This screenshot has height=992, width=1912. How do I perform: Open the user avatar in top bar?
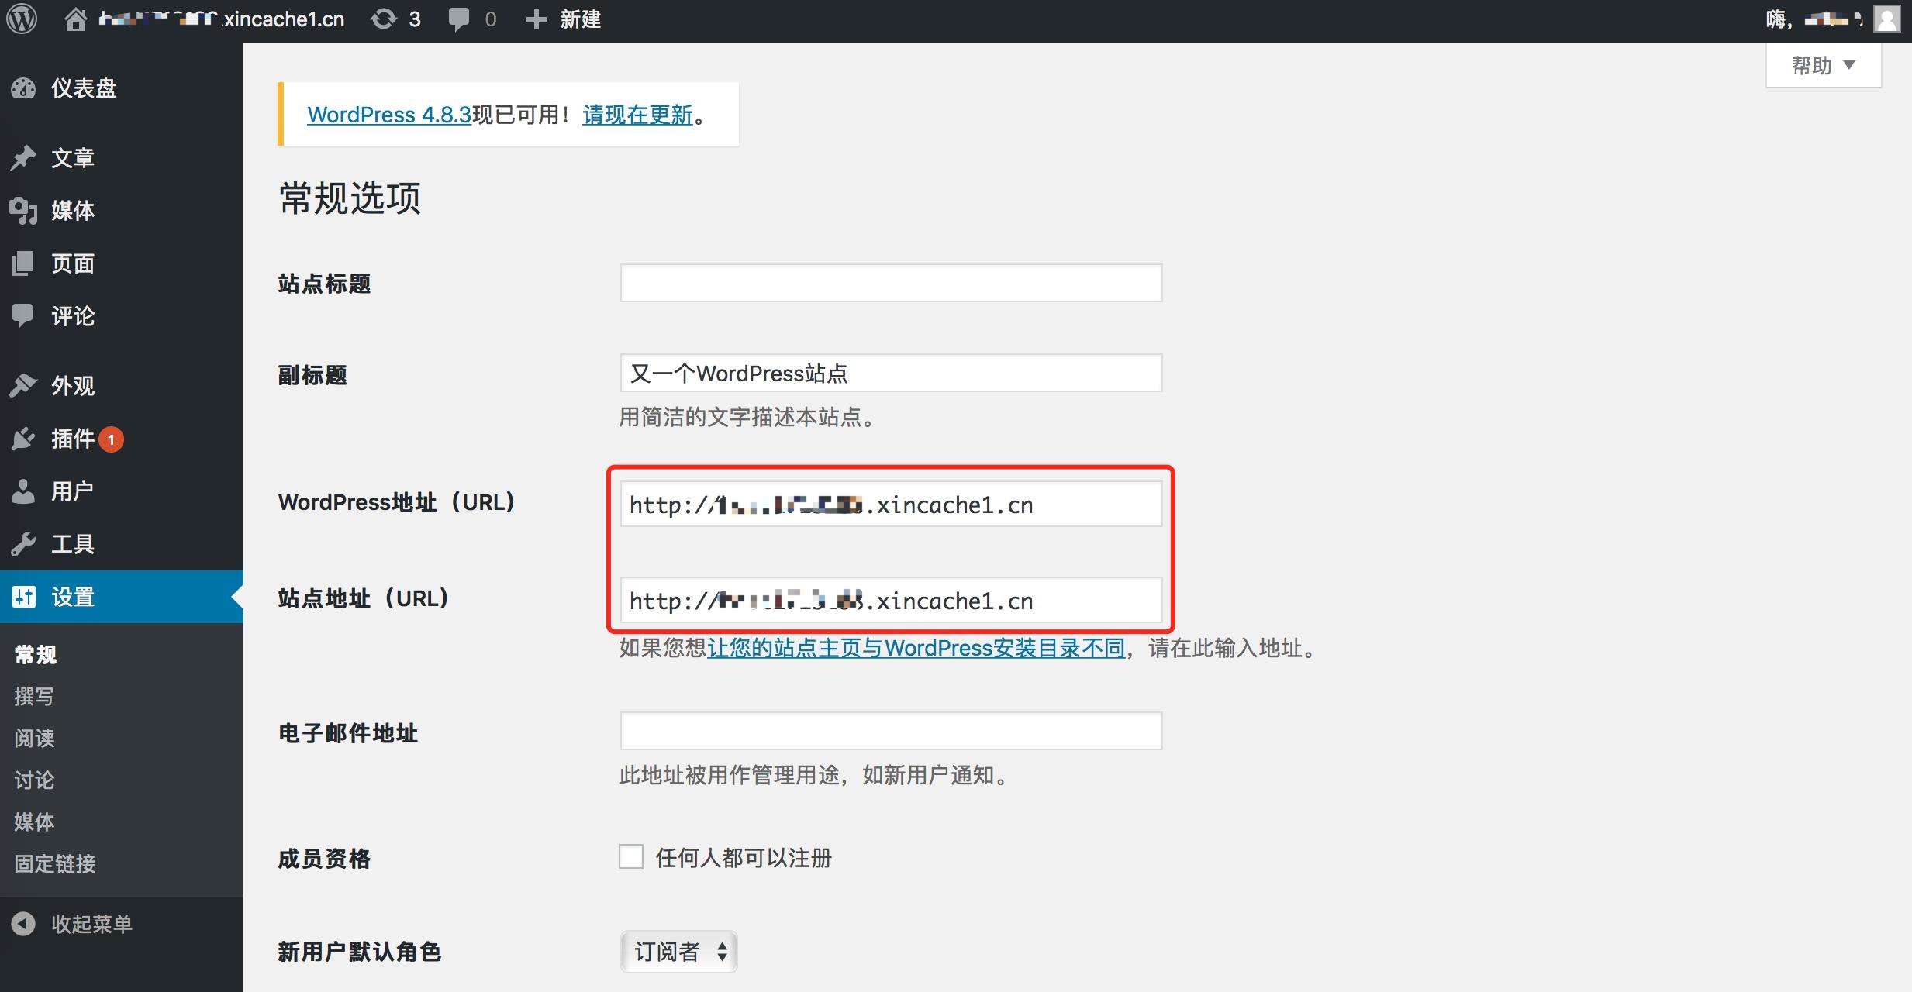tap(1887, 19)
